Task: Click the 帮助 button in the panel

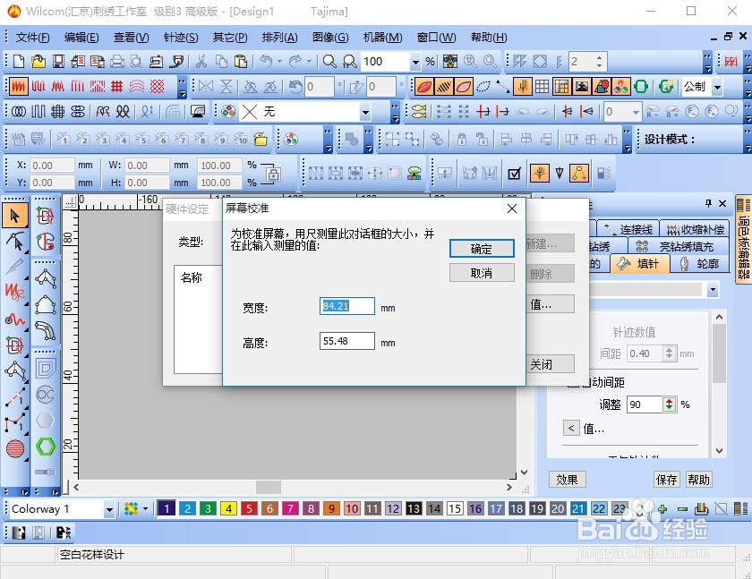Action: (699, 480)
